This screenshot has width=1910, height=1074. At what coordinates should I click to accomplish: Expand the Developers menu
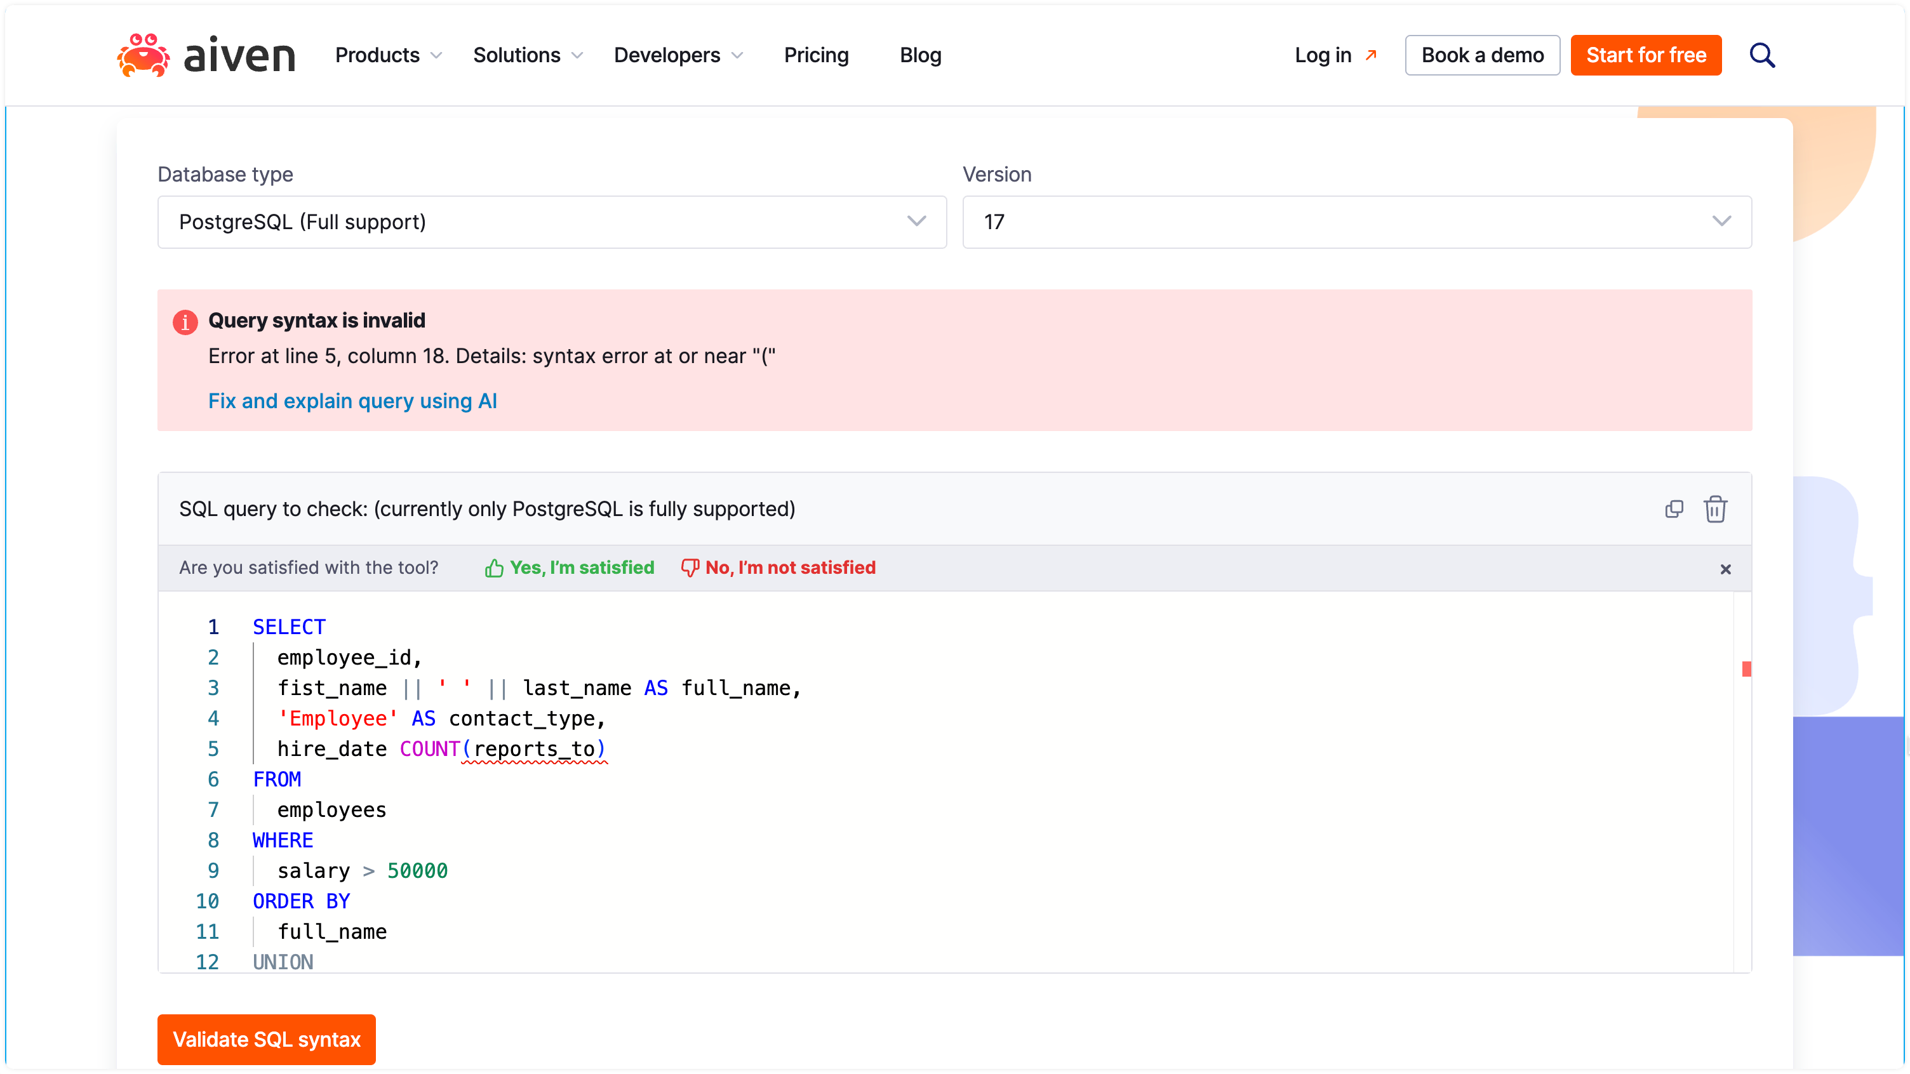coord(677,56)
